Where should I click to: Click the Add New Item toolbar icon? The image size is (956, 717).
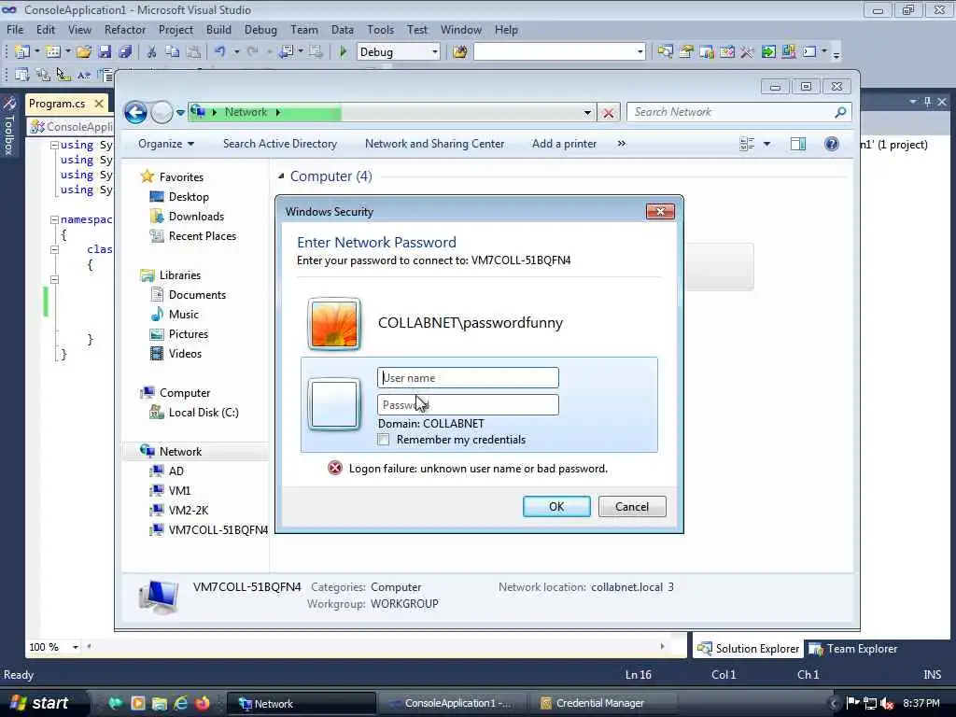click(x=53, y=52)
